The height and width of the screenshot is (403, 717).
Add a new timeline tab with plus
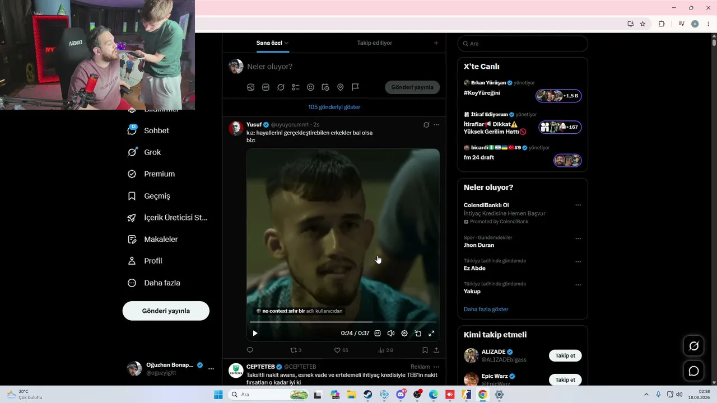coord(436,43)
